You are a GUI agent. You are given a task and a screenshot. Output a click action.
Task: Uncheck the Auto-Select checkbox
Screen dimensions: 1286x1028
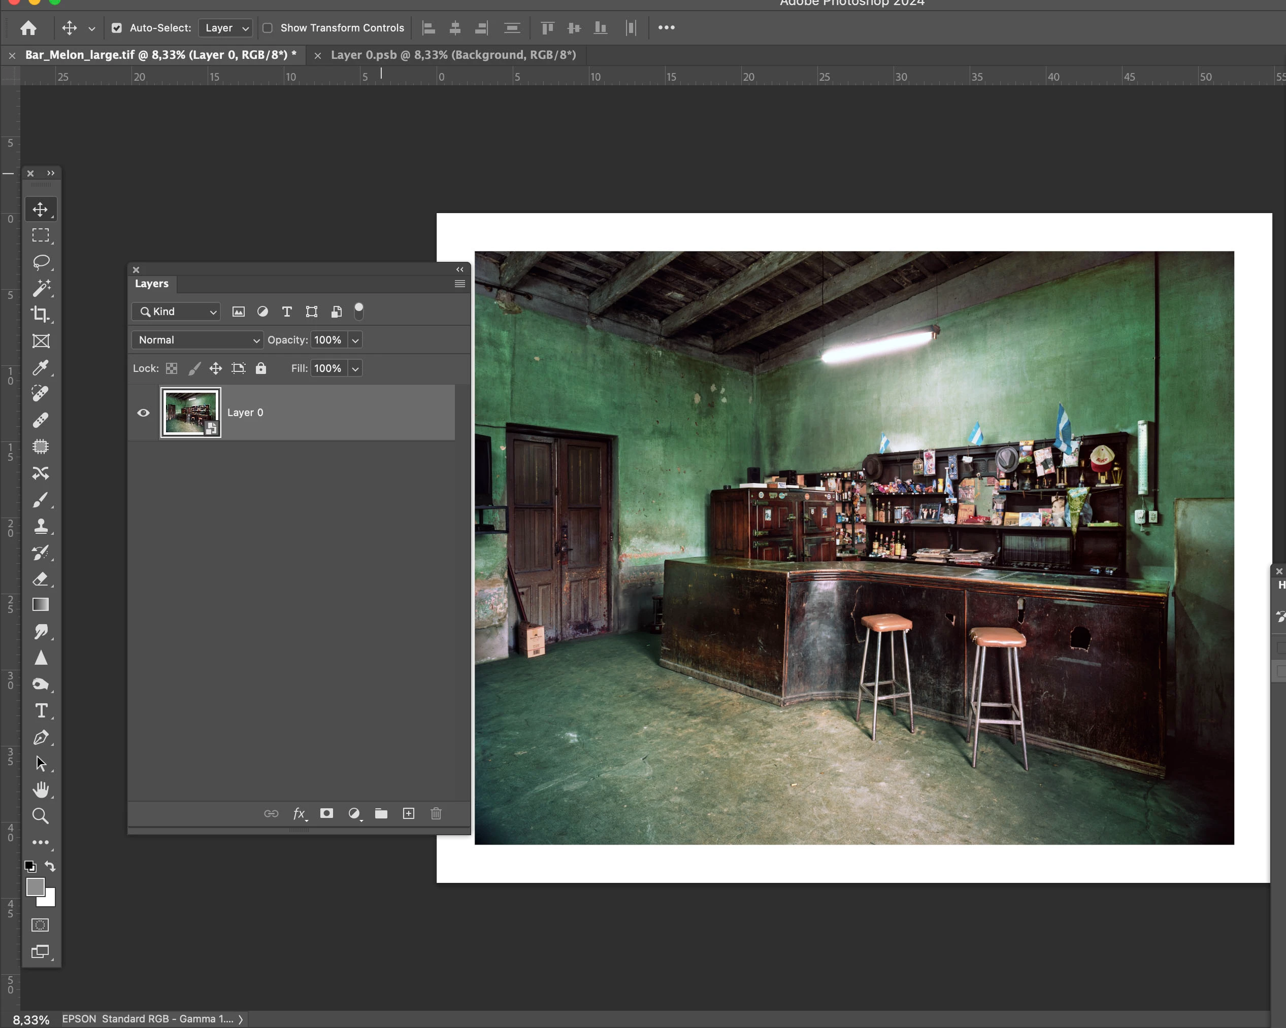click(x=117, y=27)
